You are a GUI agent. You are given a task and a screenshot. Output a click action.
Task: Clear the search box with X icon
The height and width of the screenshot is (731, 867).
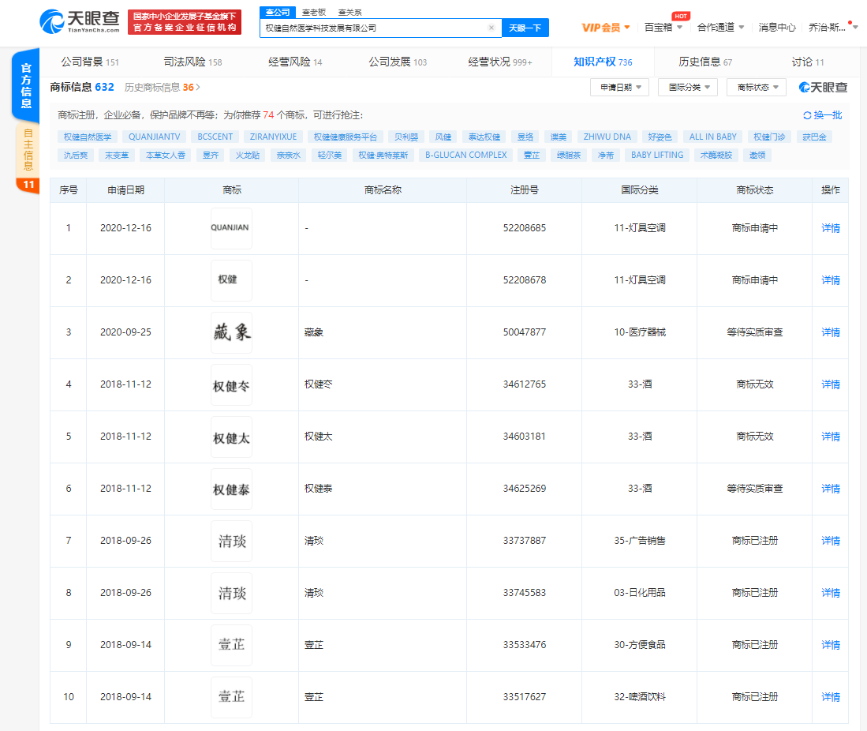tap(491, 28)
